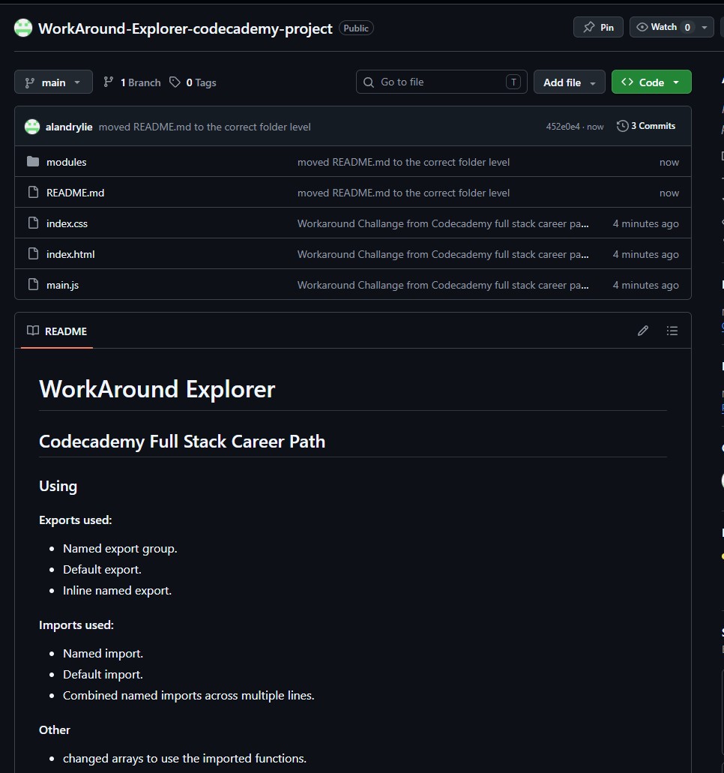724x773 pixels.
Task: Open the WorkAround-Explorer-codecademy-project title link
Action: click(x=185, y=28)
